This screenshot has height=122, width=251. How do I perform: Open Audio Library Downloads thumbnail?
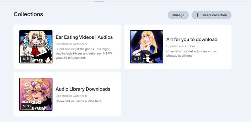(36, 94)
